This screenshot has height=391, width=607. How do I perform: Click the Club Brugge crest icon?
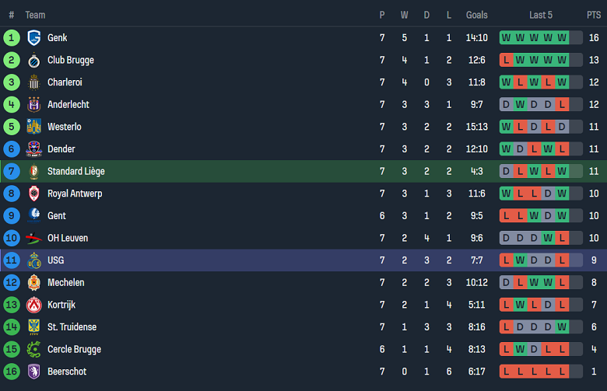pos(33,61)
